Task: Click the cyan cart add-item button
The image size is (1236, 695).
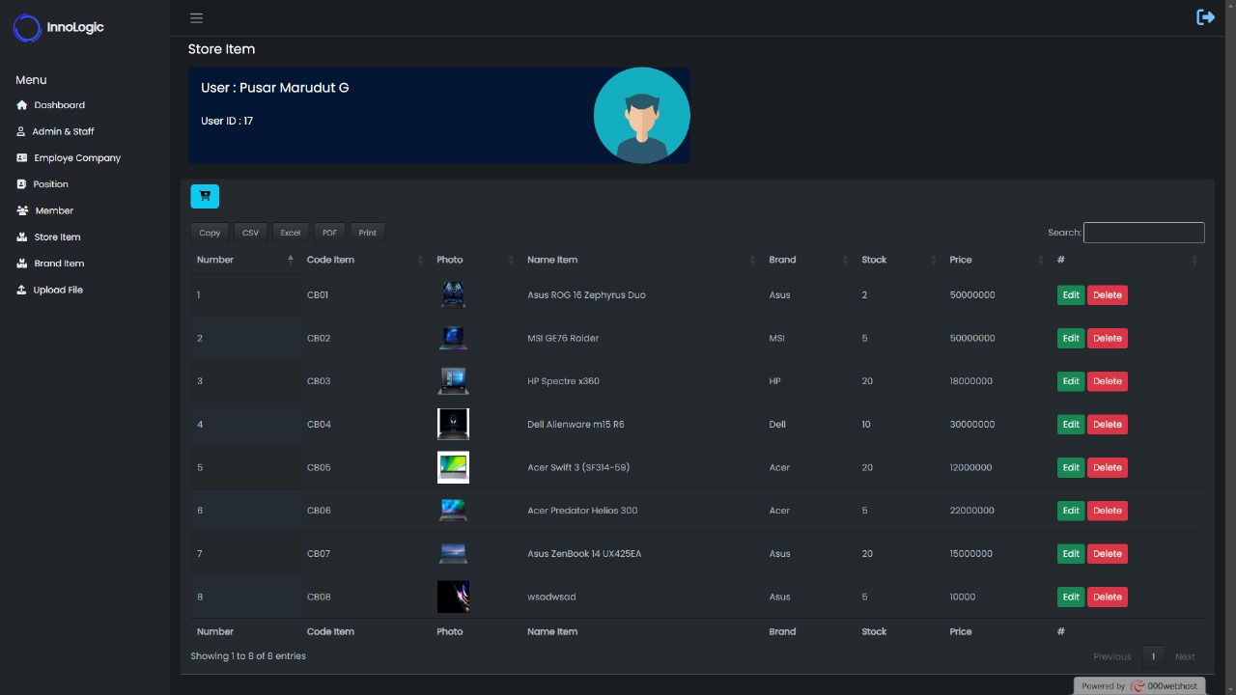Action: point(205,196)
